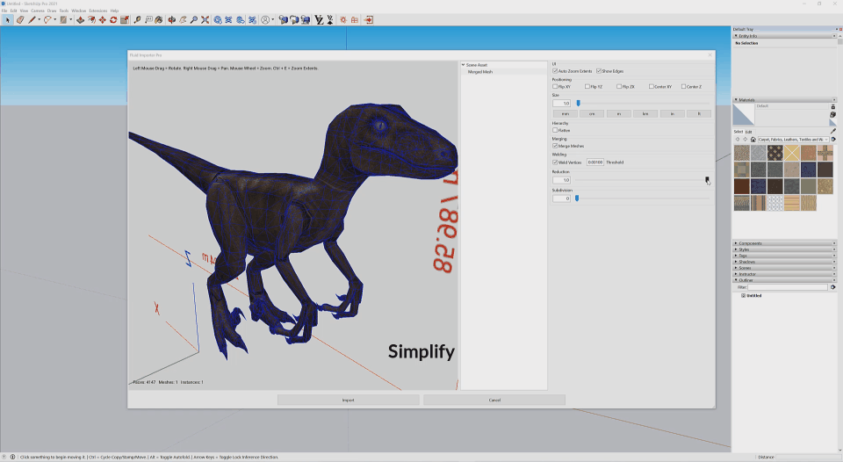The image size is (843, 462).
Task: Select the Rectangle shape tool
Action: click(x=63, y=20)
